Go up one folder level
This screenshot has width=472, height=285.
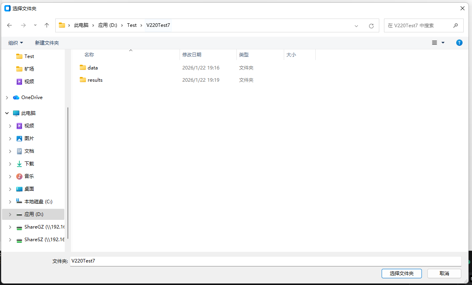[47, 25]
